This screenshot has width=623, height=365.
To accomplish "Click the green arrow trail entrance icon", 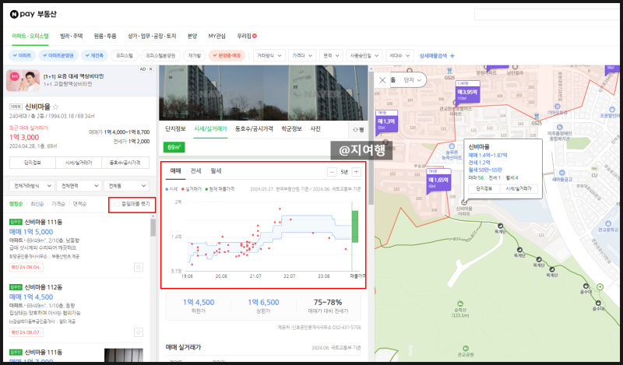I will tap(600, 286).
